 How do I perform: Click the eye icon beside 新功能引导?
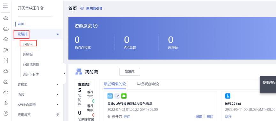point(82,8)
